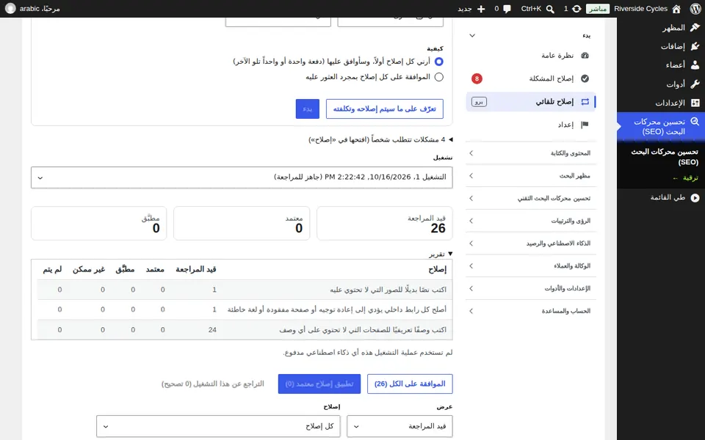Screen dimensions: 705x440
Task: Click the Ctrl+K shortcut label
Action: click(x=531, y=9)
